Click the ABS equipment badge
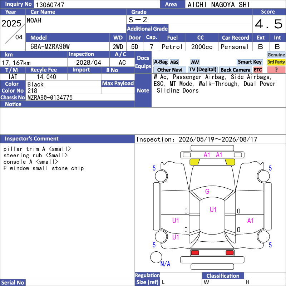286x286 pixels. coord(174,62)
